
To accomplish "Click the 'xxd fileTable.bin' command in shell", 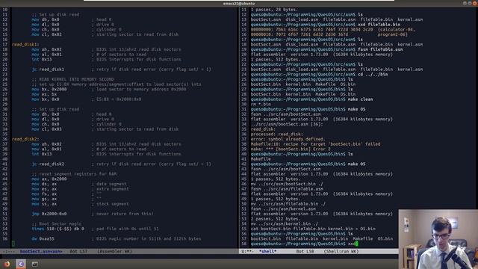I will click(379, 25).
